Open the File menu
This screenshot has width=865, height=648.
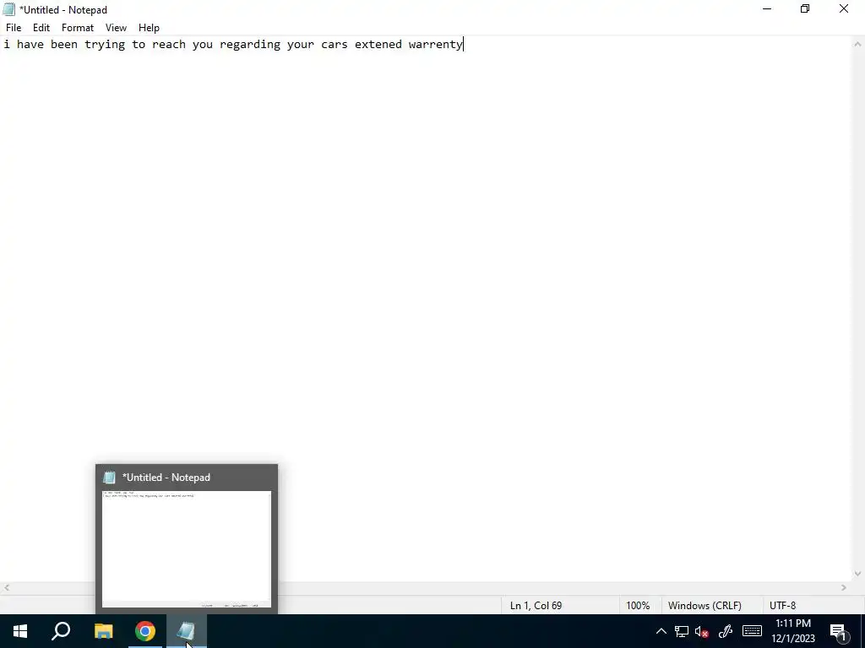pyautogui.click(x=14, y=28)
